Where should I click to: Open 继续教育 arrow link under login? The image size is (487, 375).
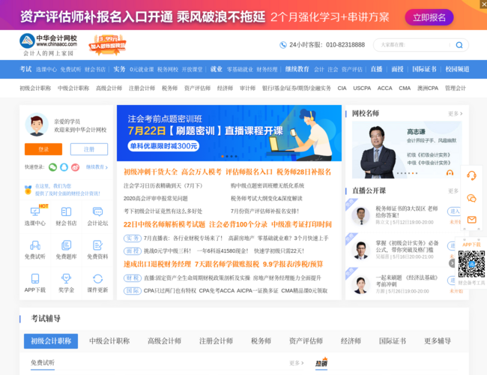97,167
